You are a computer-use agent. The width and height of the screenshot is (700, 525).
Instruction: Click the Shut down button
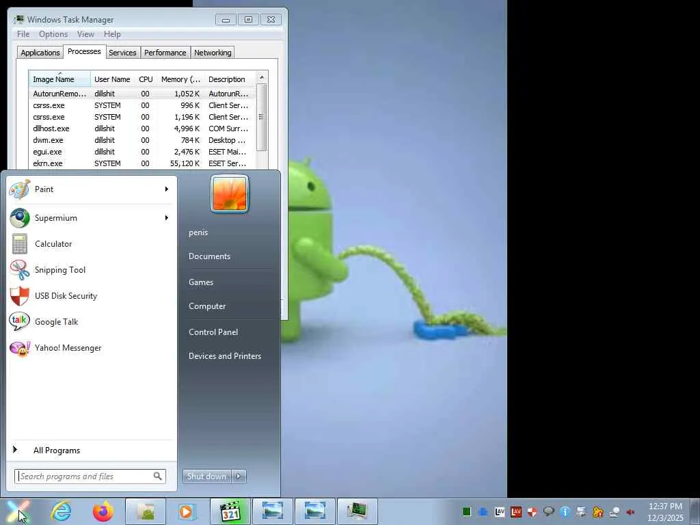206,476
